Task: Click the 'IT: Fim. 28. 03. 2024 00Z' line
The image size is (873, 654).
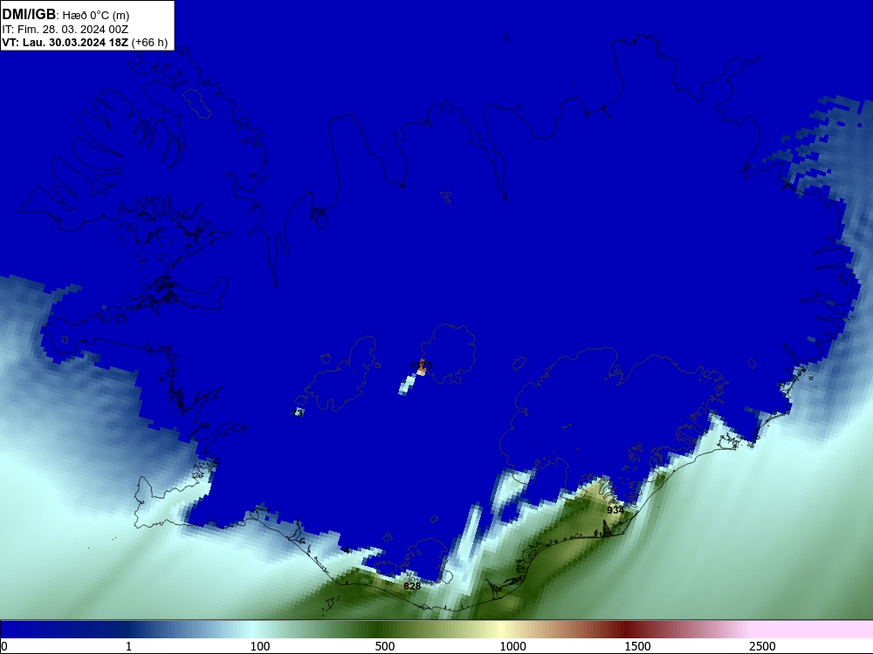Action: click(65, 30)
